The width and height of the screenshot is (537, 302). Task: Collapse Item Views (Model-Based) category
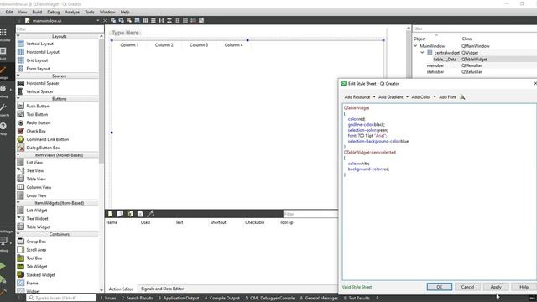click(18, 154)
